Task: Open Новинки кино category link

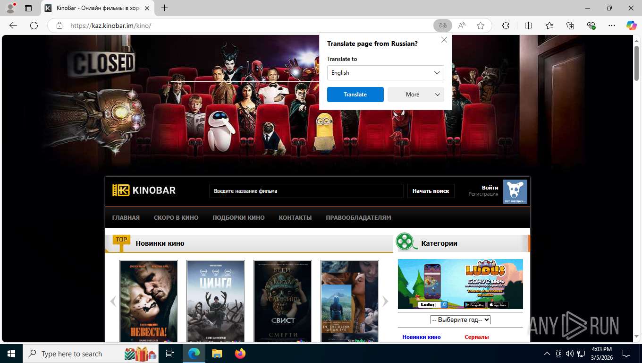Action: coord(422,337)
